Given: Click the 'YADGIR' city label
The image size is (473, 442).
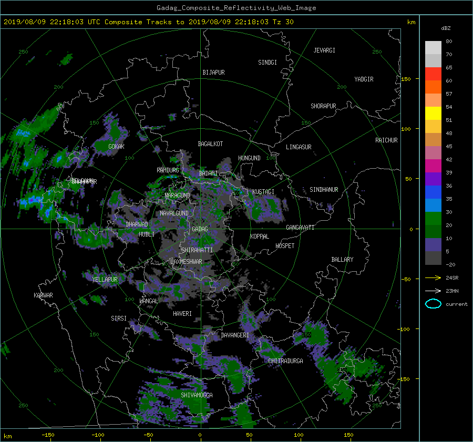Looking at the screenshot, I should [364, 79].
